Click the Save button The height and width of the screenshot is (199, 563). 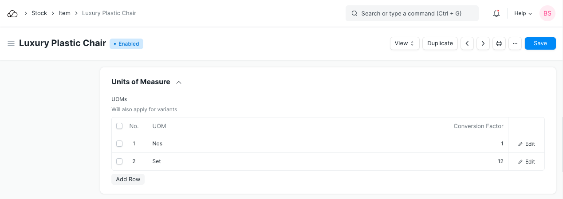540,43
